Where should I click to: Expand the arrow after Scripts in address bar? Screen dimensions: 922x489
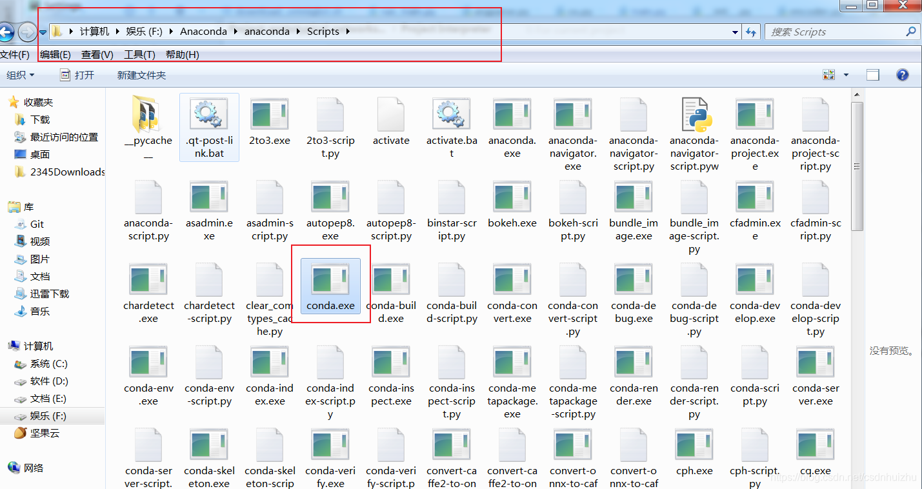click(348, 31)
